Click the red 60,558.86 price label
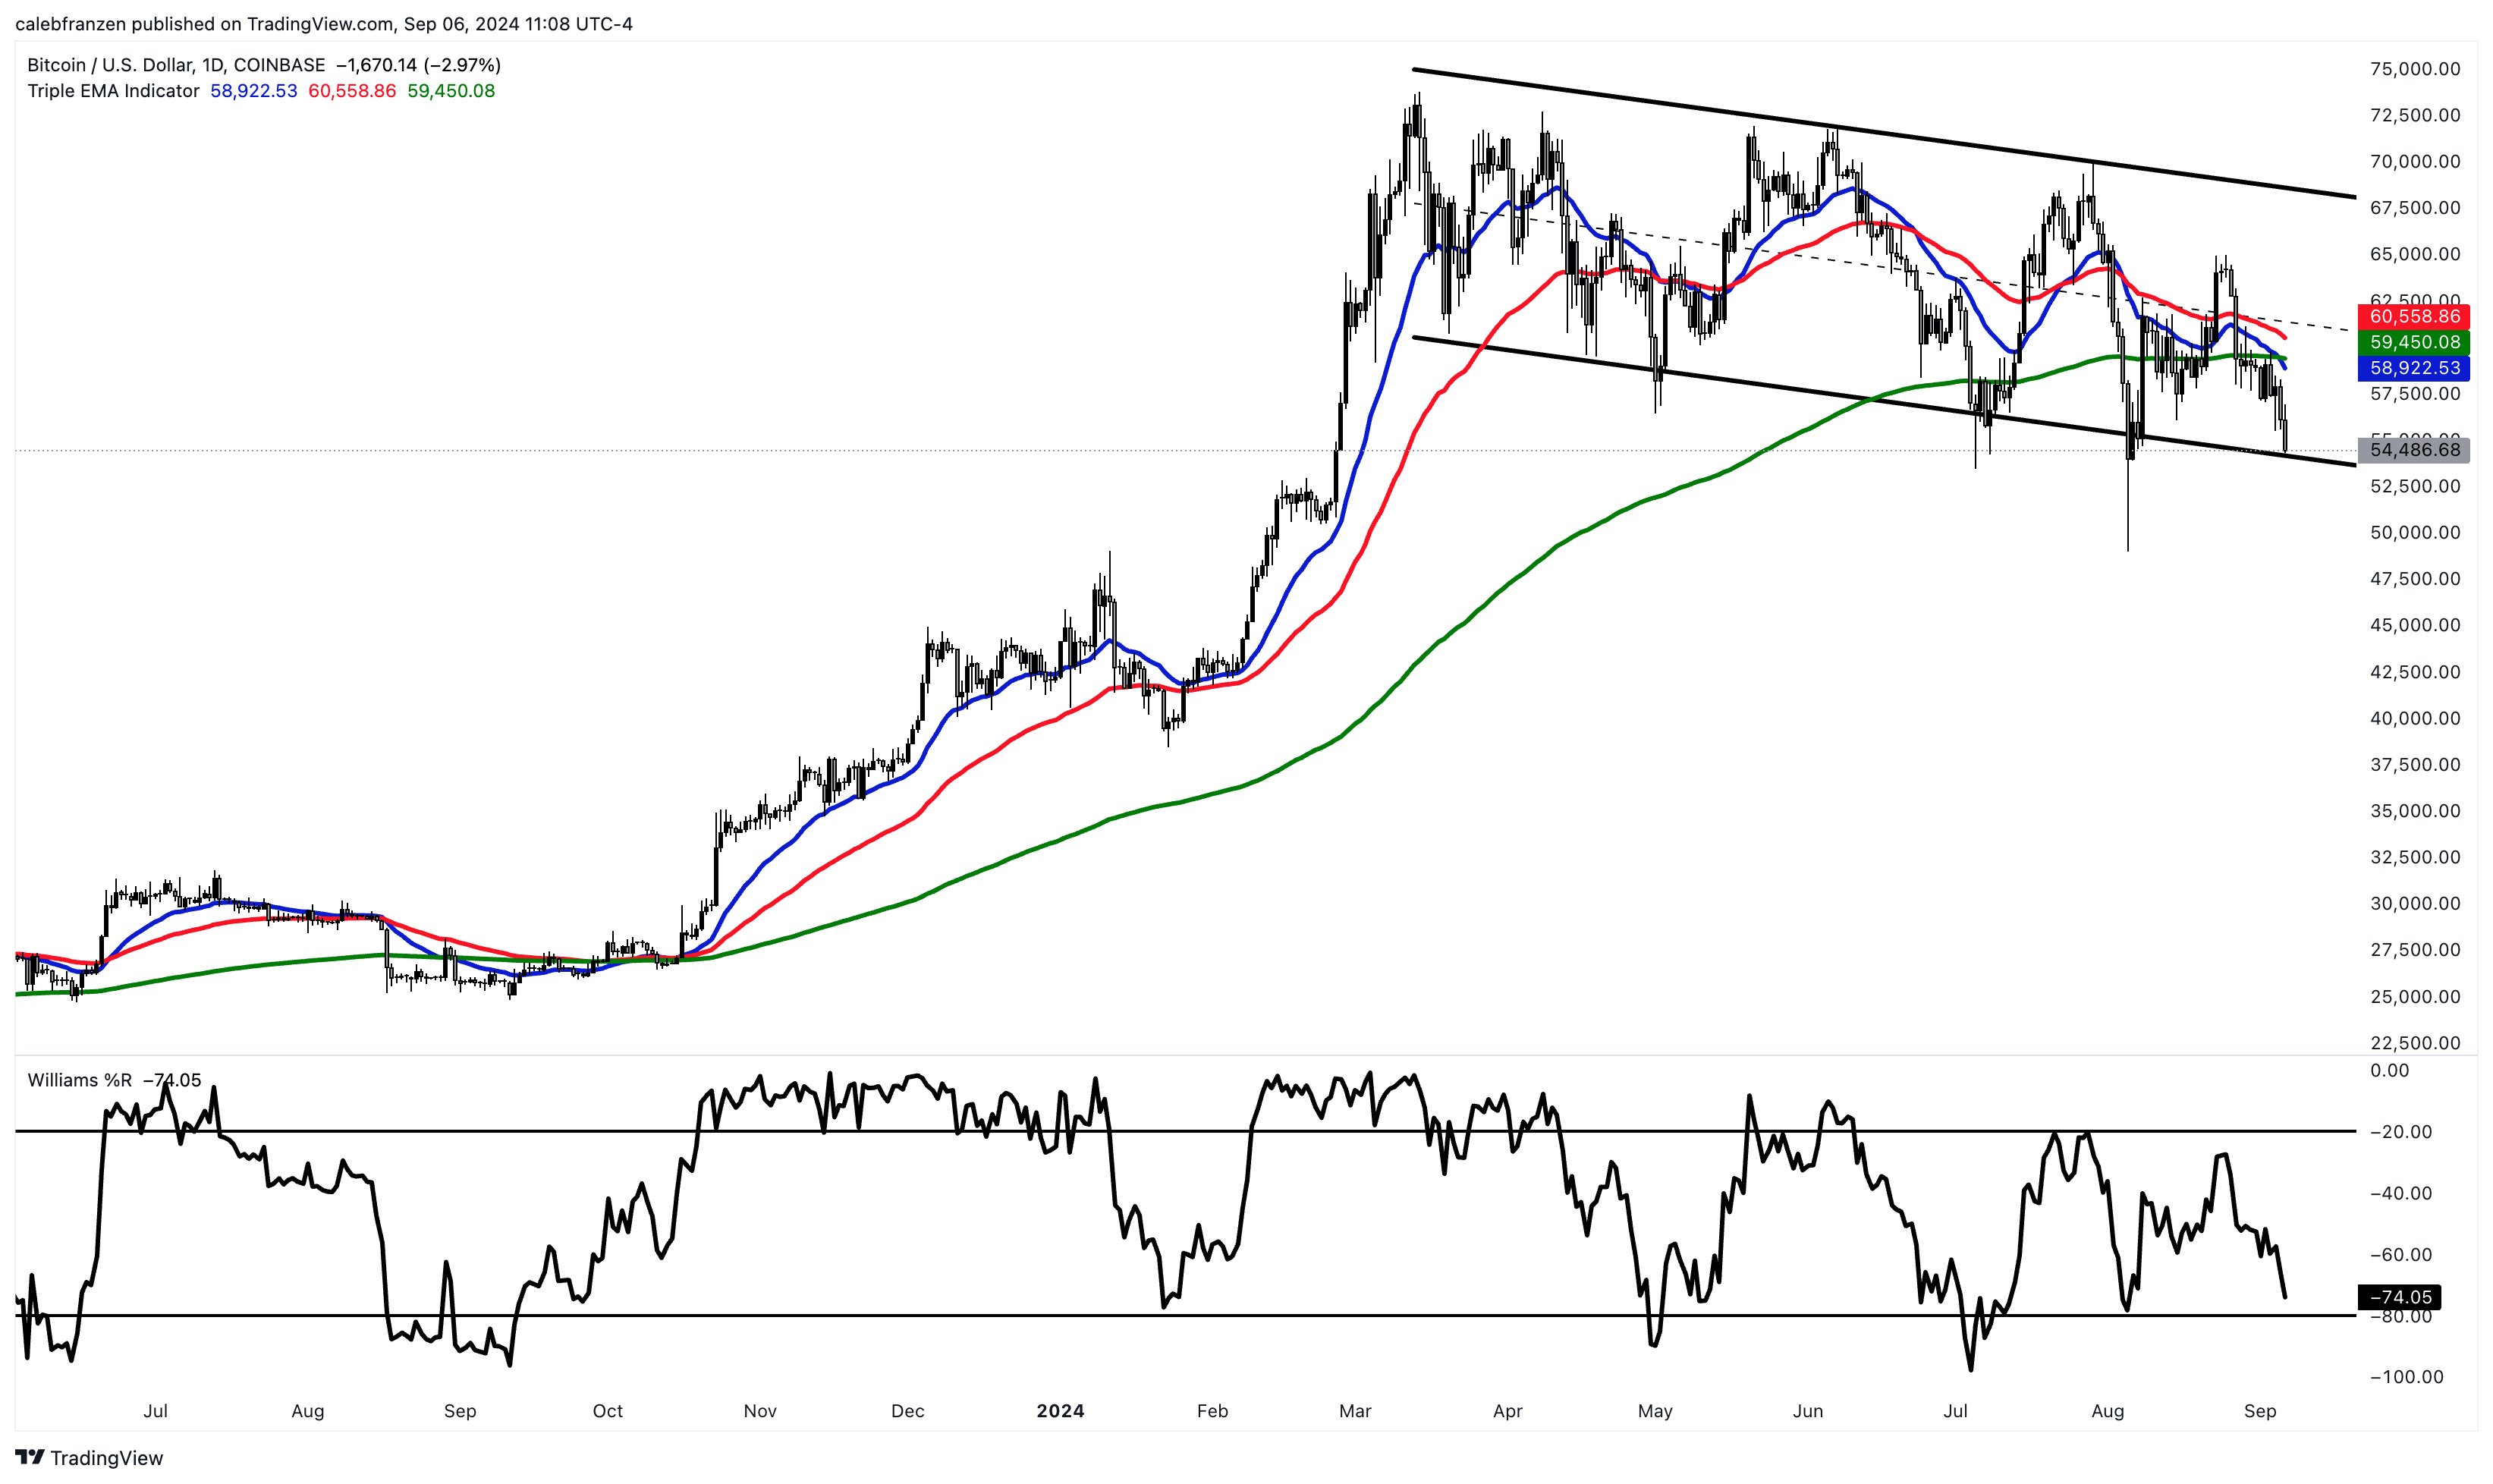The height and width of the screenshot is (1484, 2493). (x=2414, y=316)
